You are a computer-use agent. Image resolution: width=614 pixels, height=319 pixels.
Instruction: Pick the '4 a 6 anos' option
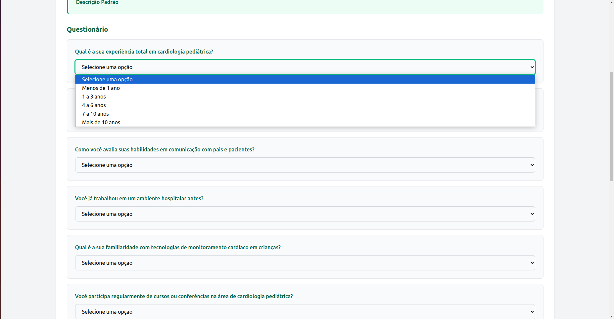click(94, 105)
